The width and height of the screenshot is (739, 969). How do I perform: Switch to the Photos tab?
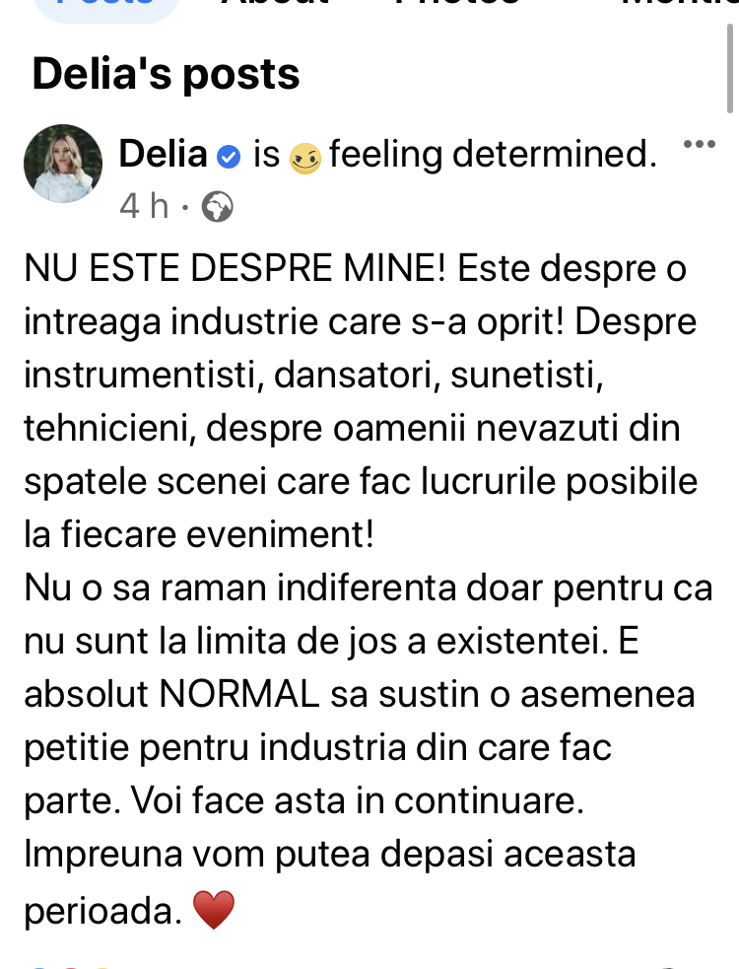[x=457, y=3]
